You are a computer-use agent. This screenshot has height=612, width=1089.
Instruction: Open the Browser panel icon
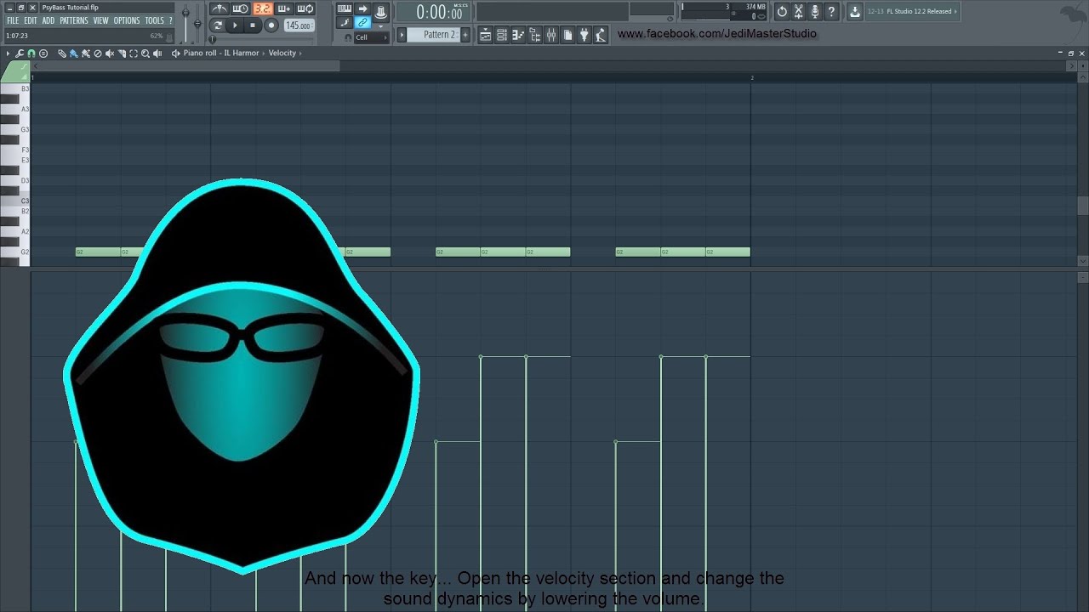535,35
